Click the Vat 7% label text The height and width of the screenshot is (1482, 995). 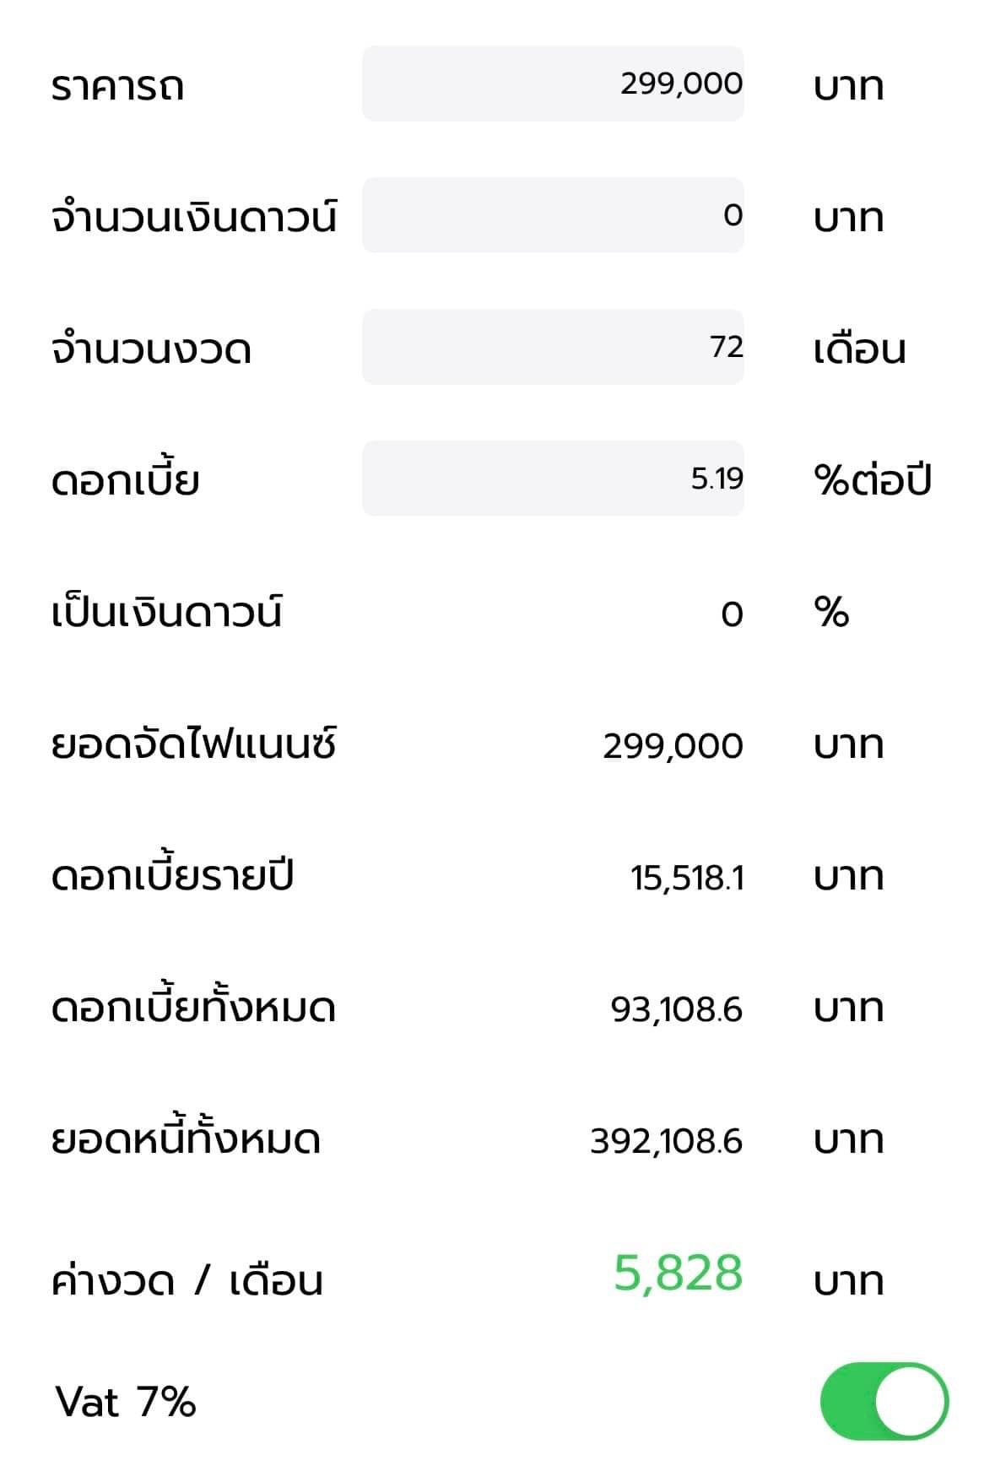tap(126, 1402)
